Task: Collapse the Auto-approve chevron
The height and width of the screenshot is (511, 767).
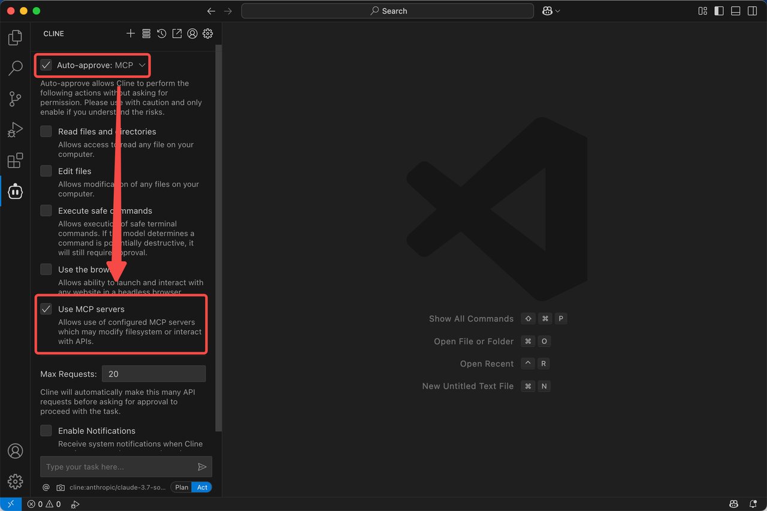Action: (x=142, y=65)
